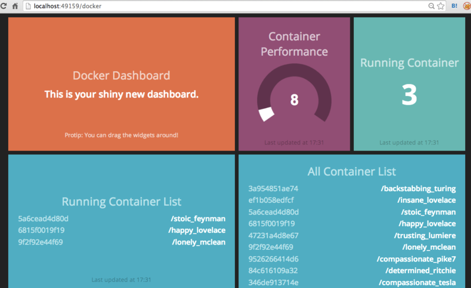Click /happy_lovelace in Running Container List
471x288 pixels.
197,230
